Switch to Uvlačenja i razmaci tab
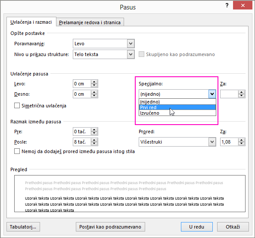 pyautogui.click(x=31, y=22)
